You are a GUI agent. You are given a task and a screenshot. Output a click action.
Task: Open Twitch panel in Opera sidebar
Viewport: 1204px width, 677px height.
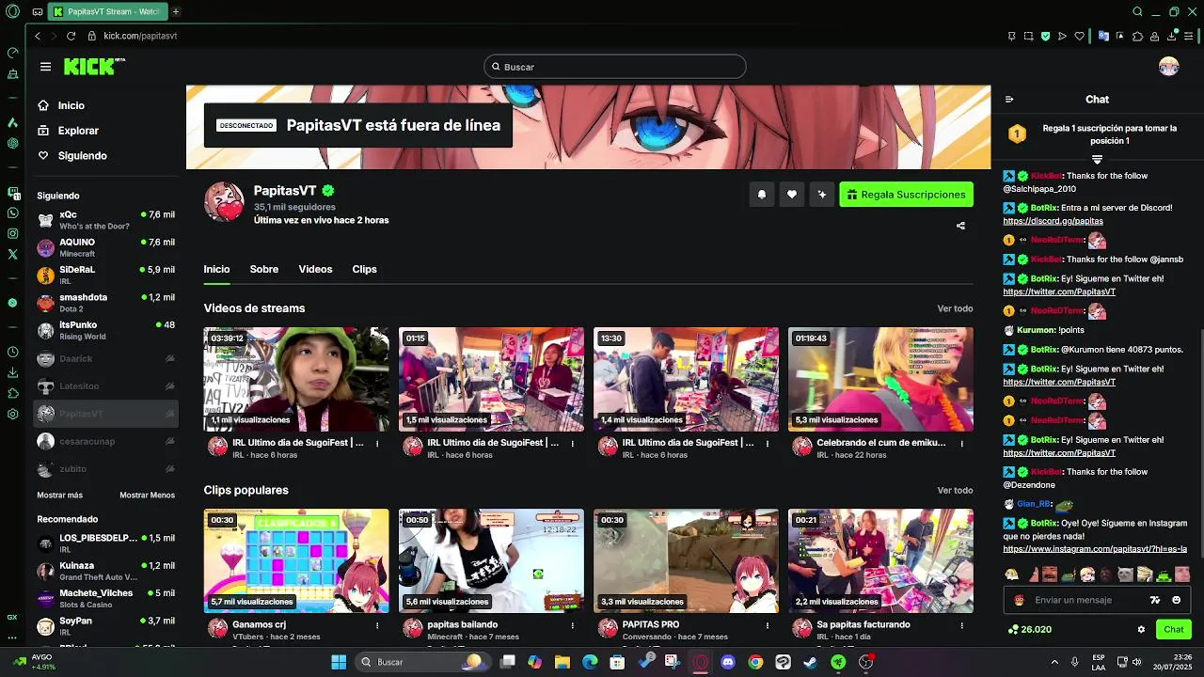tap(12, 192)
